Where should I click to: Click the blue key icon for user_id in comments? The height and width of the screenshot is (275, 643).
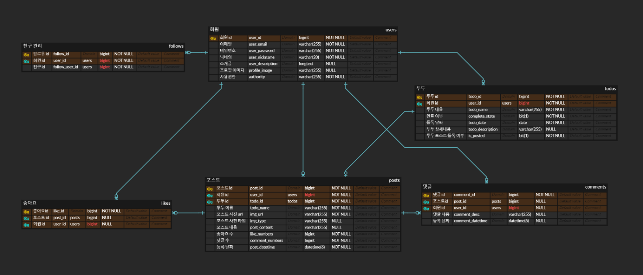tap(426, 208)
